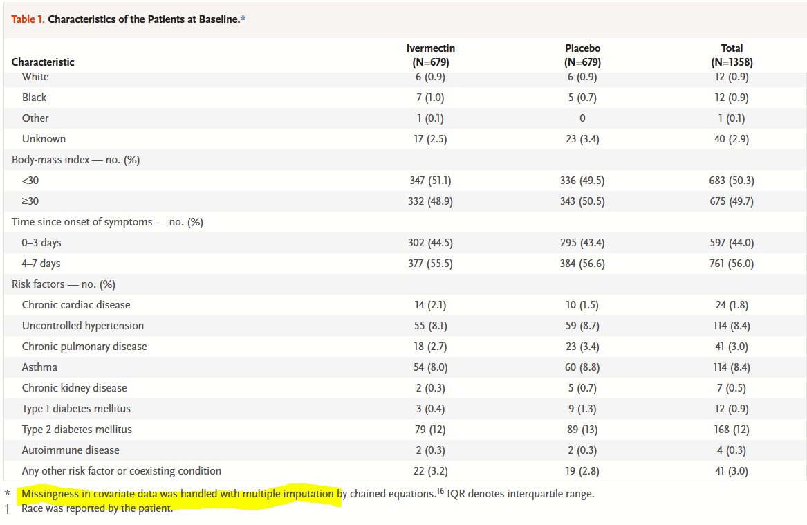The width and height of the screenshot is (807, 525).
Task: Click the '0–3 days' row label
Action: click(x=41, y=242)
